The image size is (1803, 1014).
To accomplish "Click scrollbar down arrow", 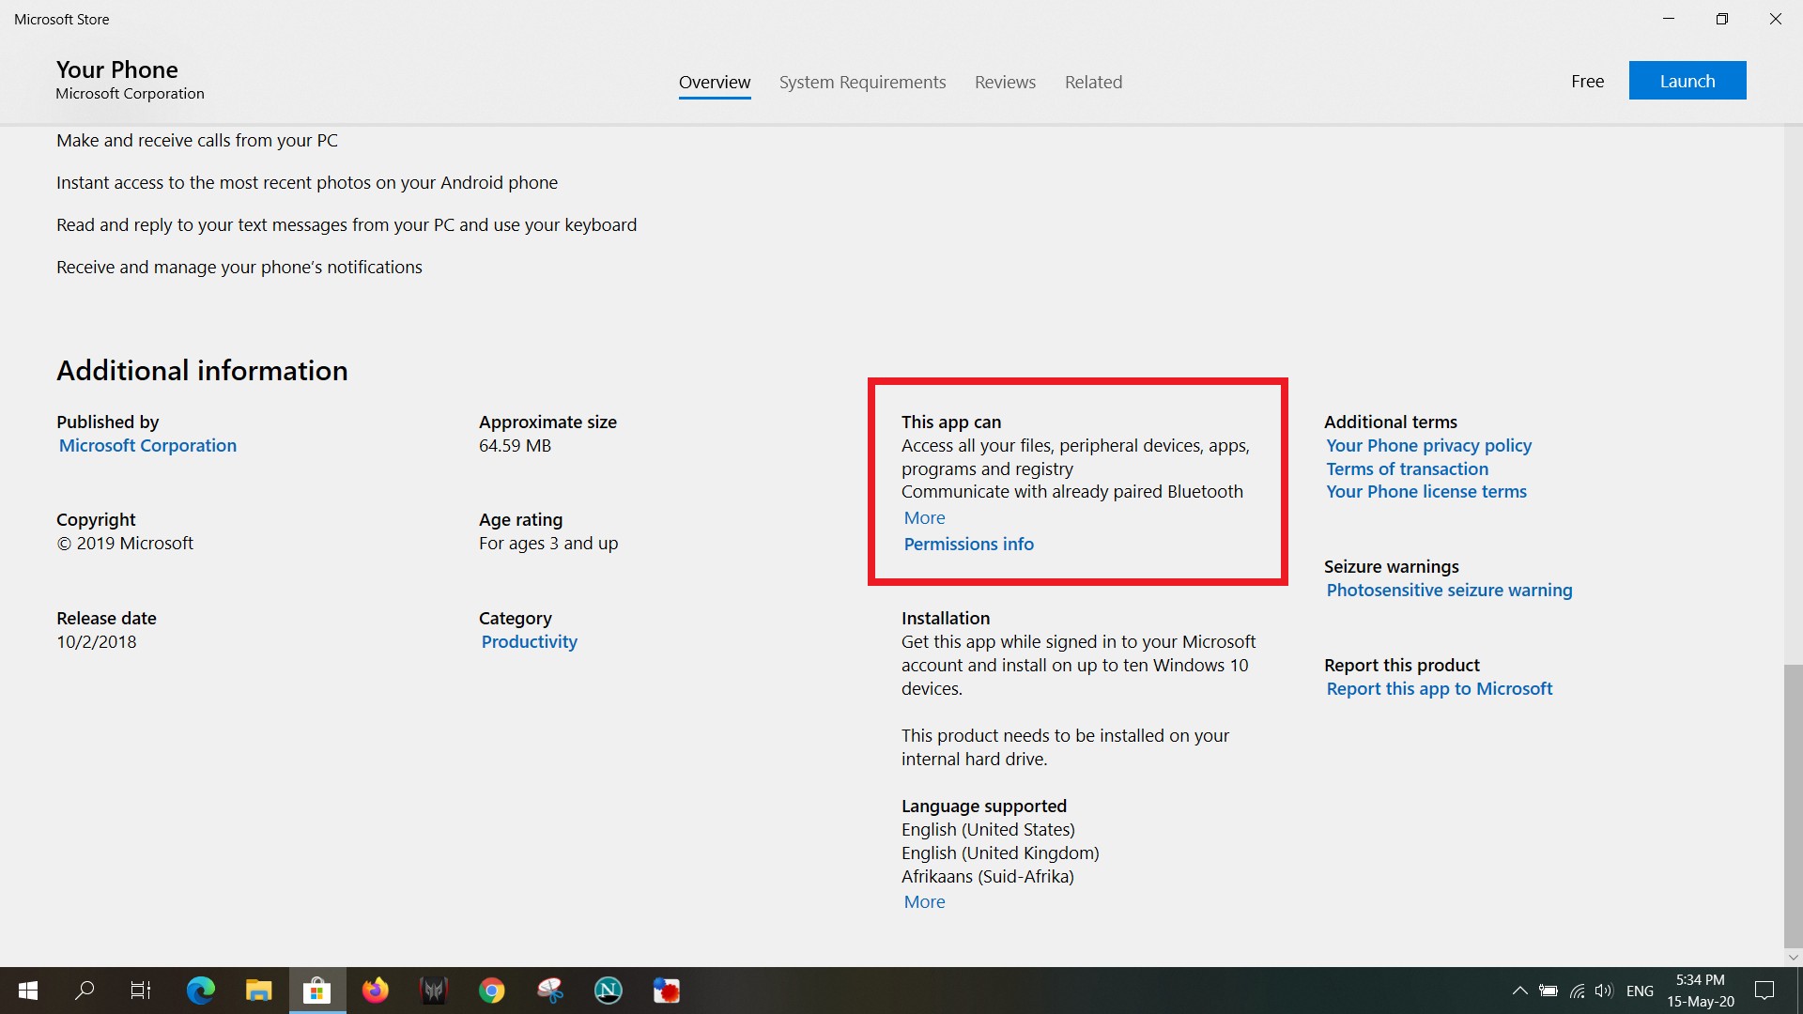I will [x=1793, y=958].
